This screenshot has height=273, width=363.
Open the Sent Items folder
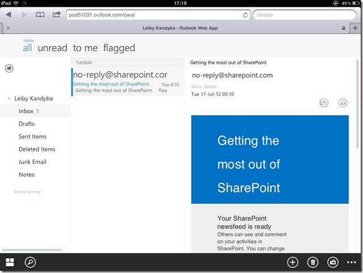tap(32, 136)
